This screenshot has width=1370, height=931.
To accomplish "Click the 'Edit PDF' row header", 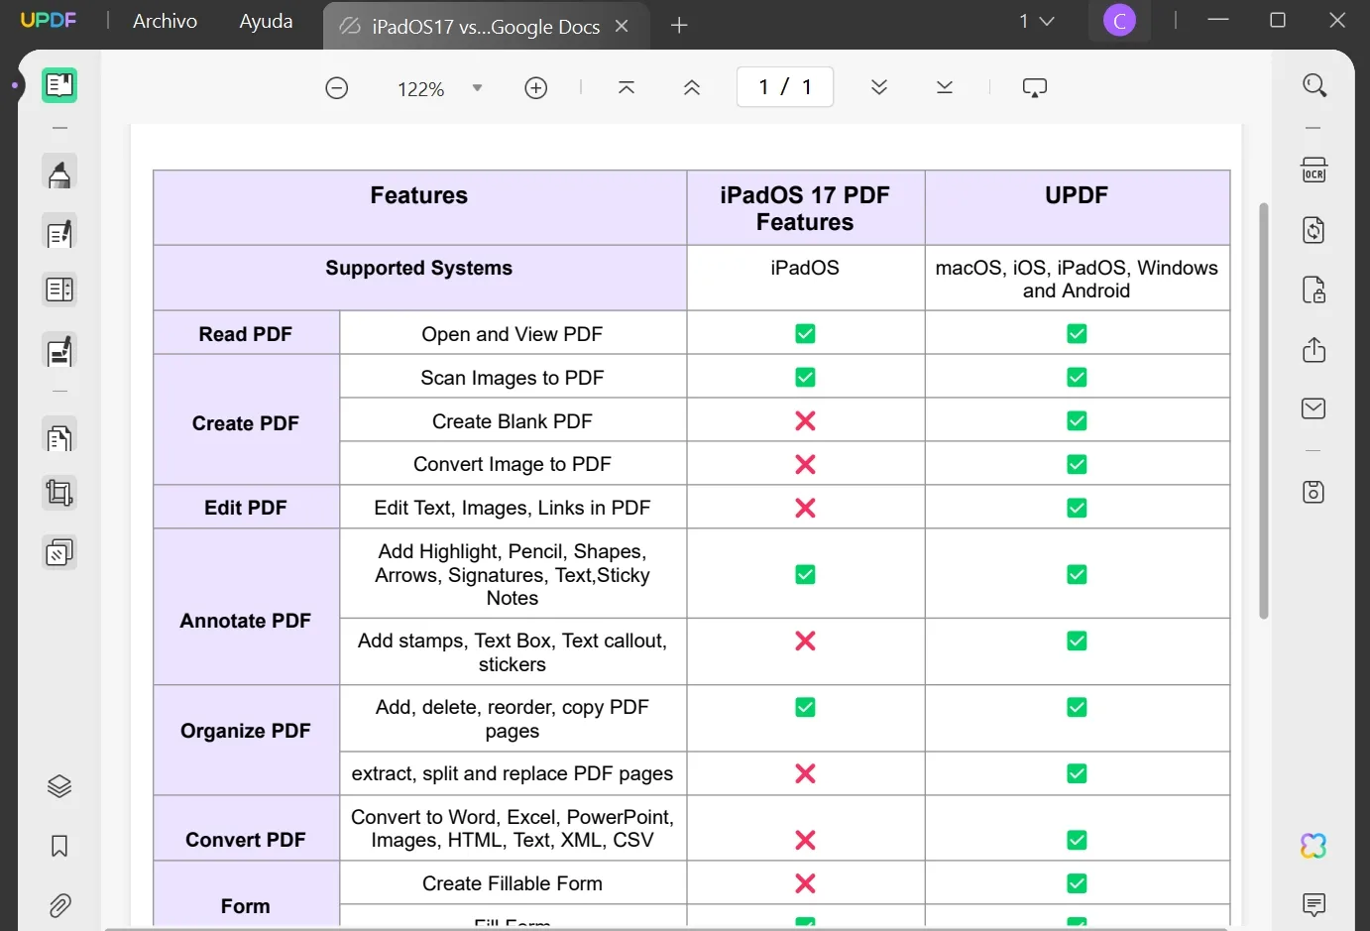I will (x=246, y=508).
